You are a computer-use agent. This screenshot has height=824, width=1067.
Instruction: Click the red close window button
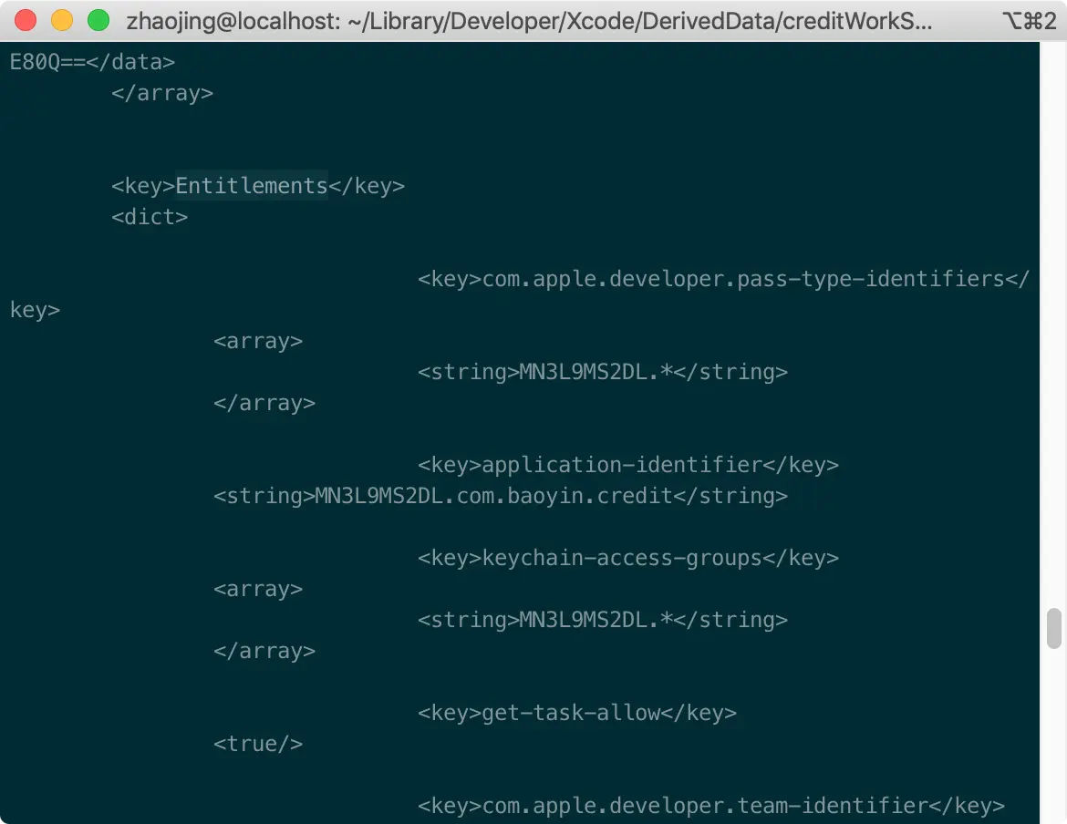(26, 20)
